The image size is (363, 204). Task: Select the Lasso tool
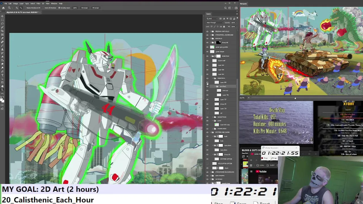[x=2, y=24]
